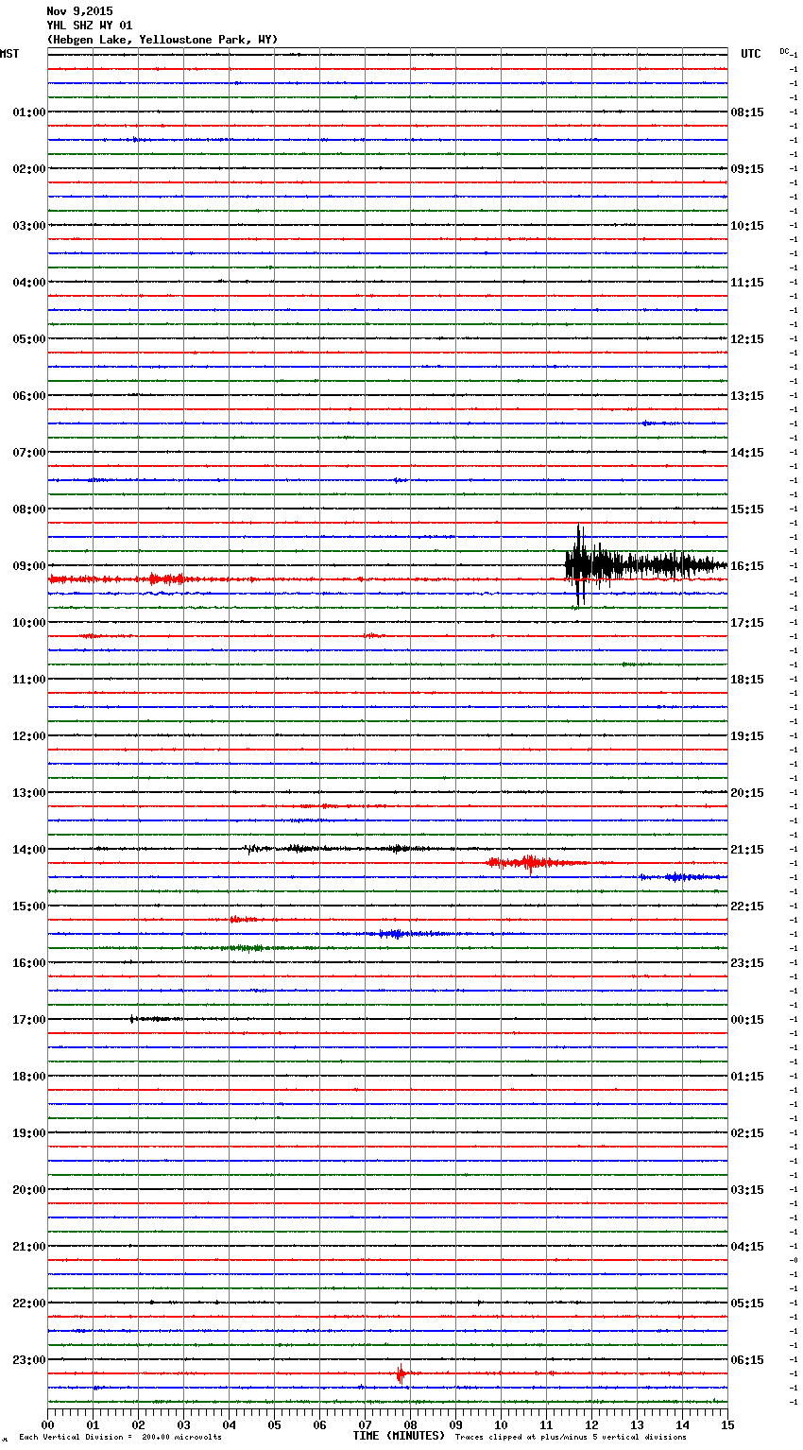Click the "07:00" MST time label

(29, 453)
